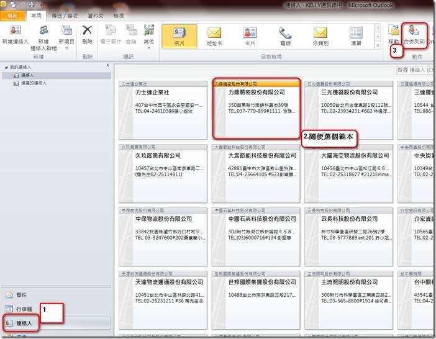Collapse the 我的連絡人 tree group

6,67
